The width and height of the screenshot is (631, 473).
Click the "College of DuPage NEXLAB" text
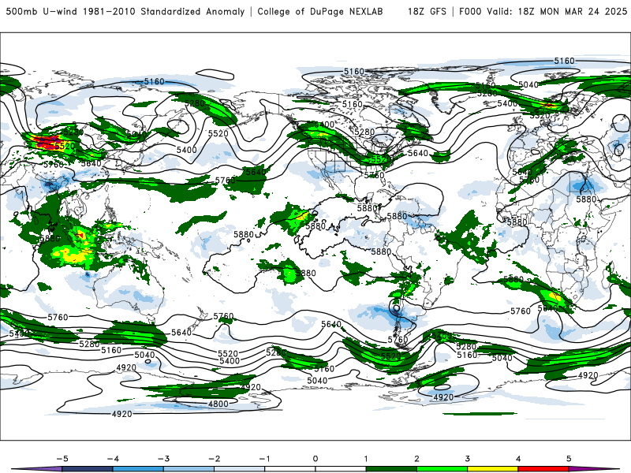320,11
